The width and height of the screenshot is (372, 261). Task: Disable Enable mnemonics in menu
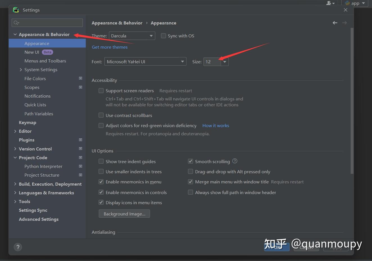101,182
